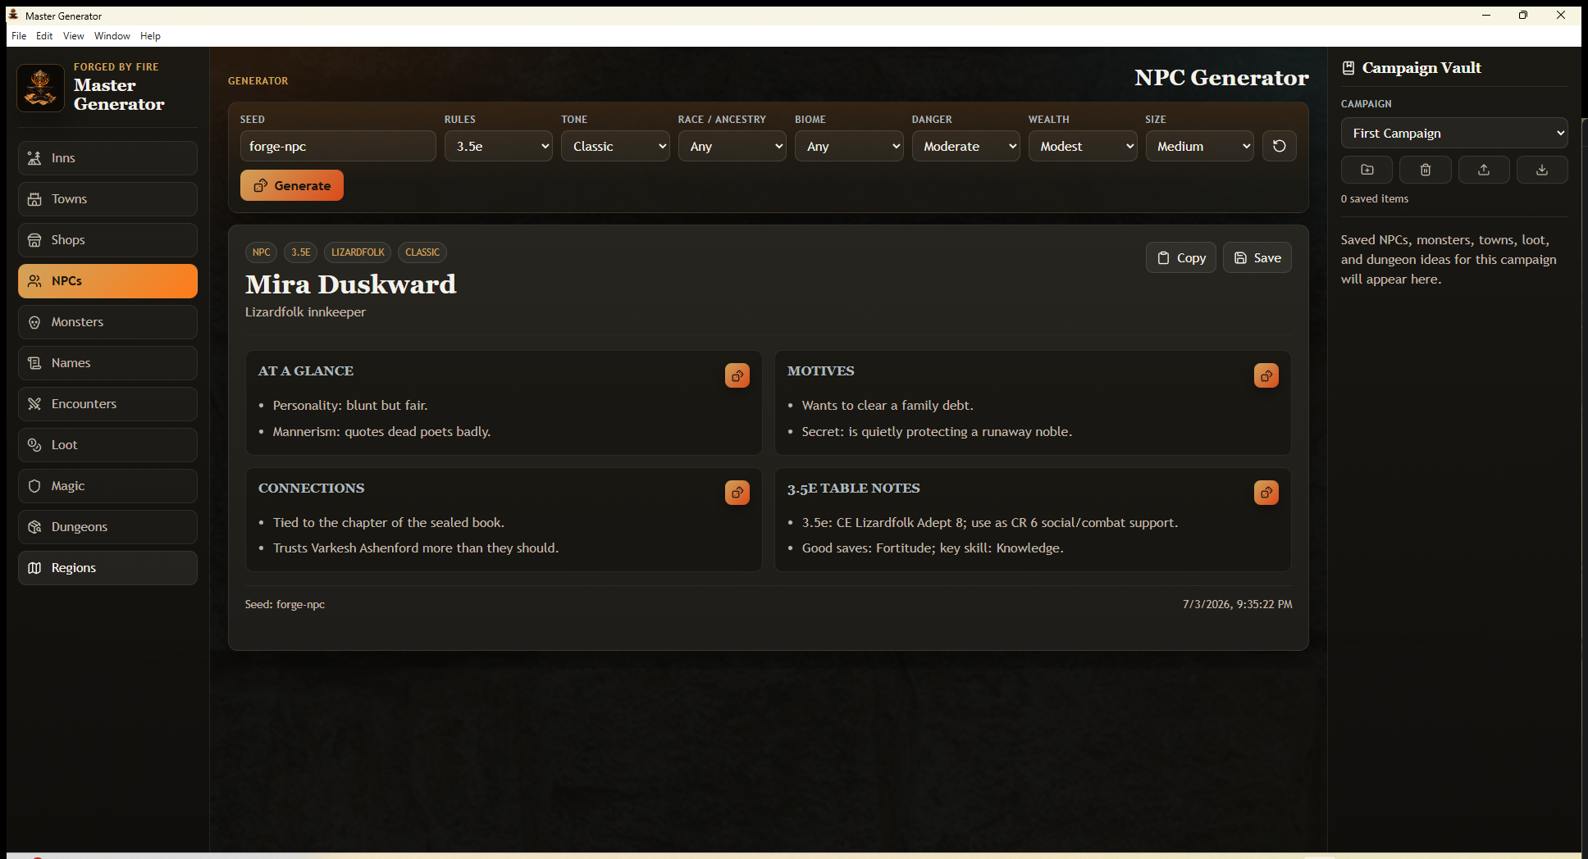Click the NPC tag chip
1588x859 pixels.
tap(261, 252)
